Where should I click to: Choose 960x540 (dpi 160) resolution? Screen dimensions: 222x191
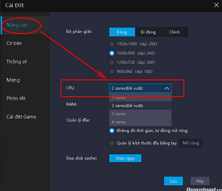pos(131,72)
